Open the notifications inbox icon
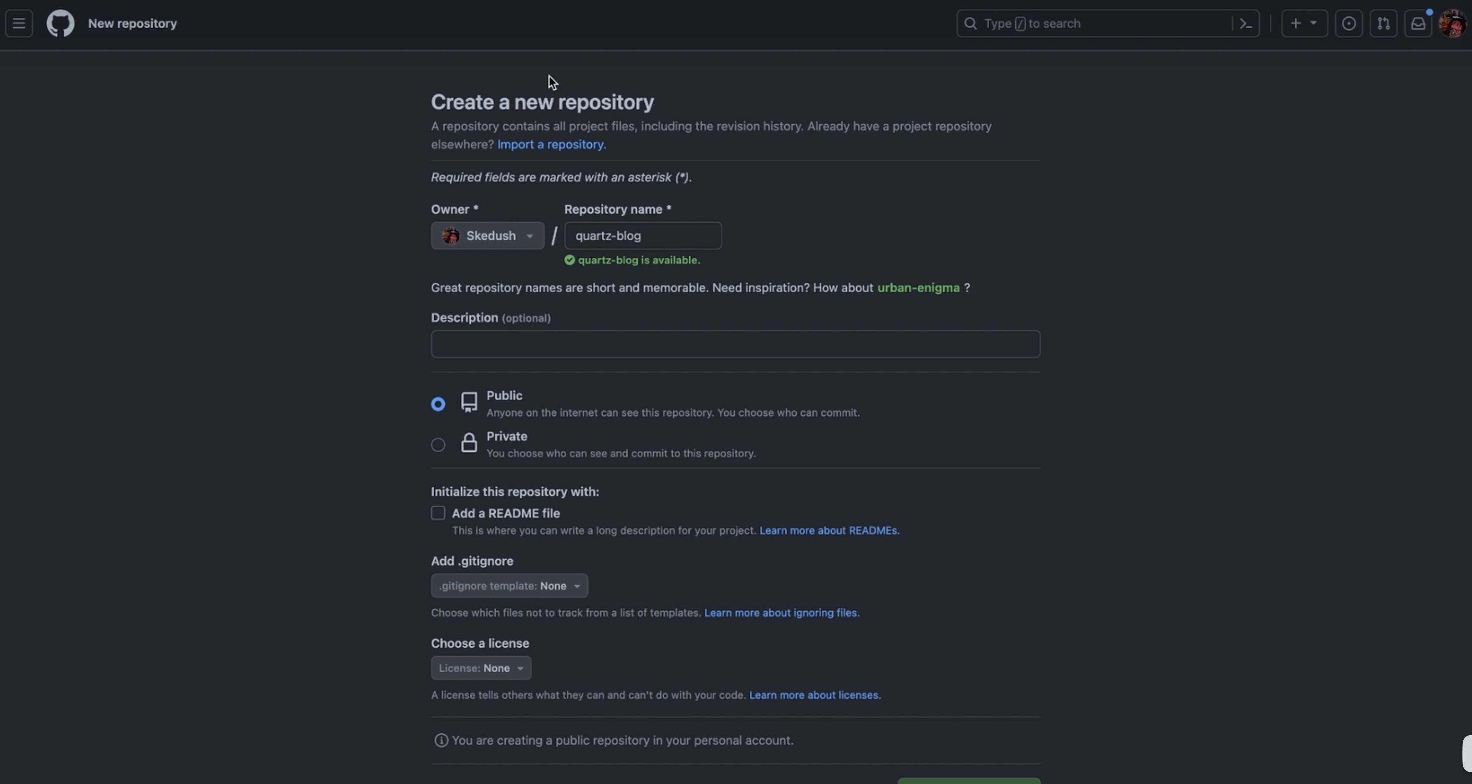The image size is (1472, 784). coord(1418,23)
